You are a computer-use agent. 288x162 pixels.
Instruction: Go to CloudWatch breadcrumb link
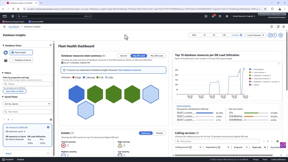[x=14, y=27]
